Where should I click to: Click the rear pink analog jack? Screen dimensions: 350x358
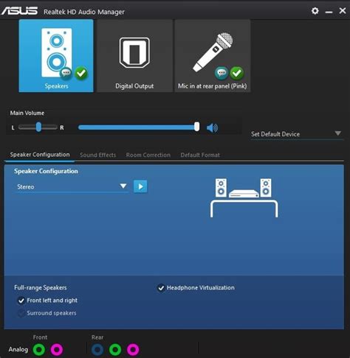coord(133,349)
